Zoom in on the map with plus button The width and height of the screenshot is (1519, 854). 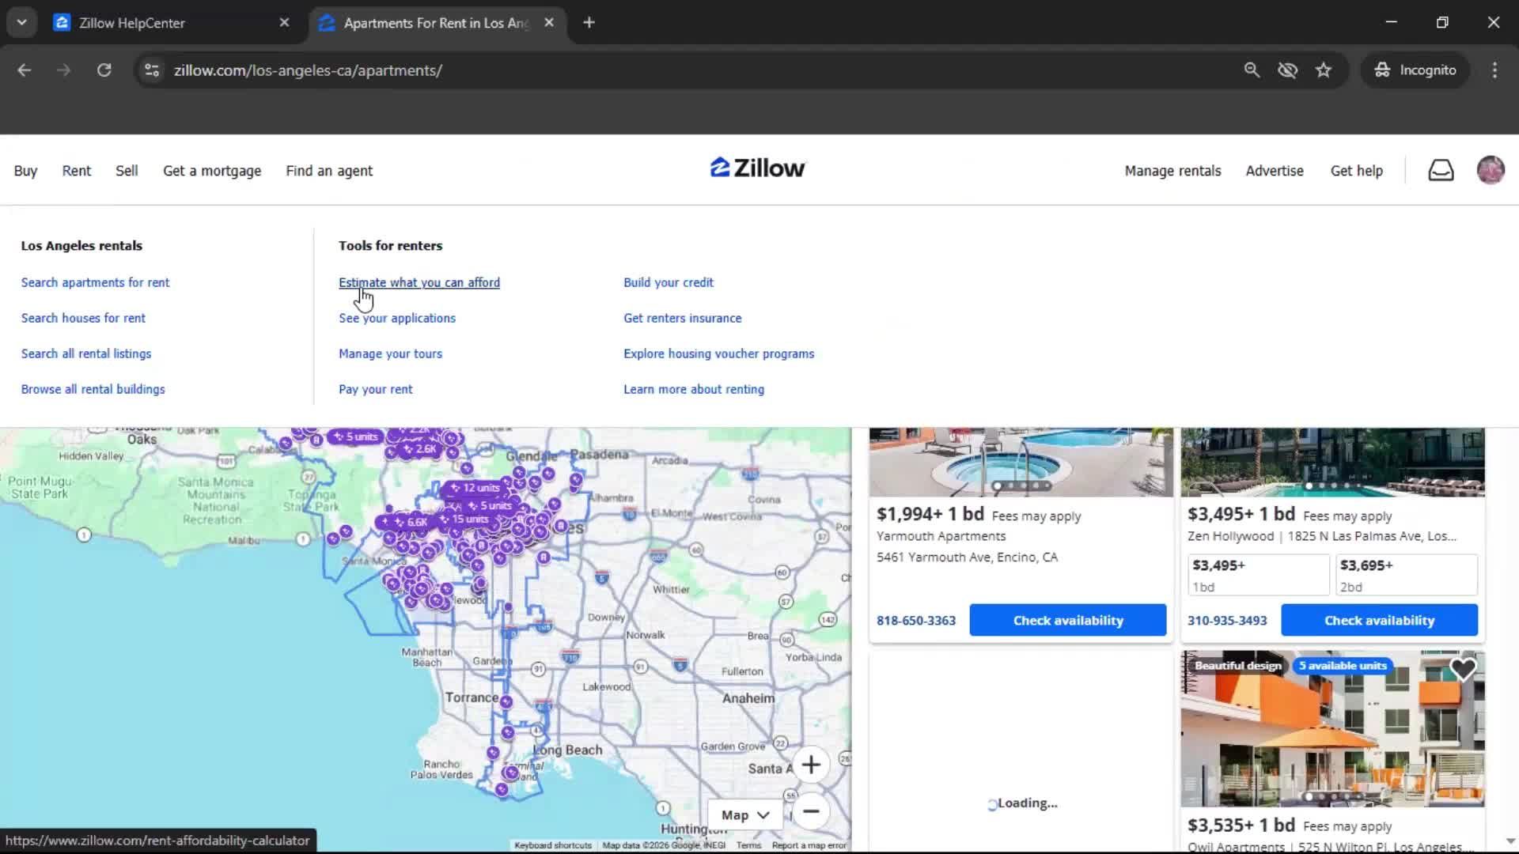pos(812,764)
